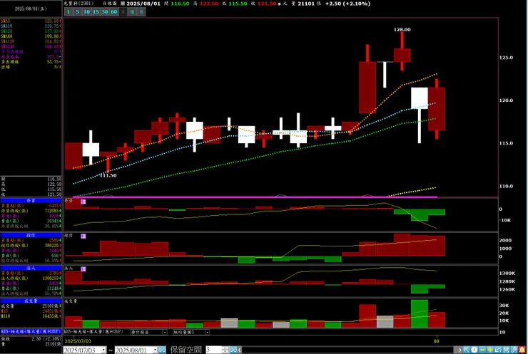528x354 pixels.
Task: Click the clock icon in bottom toolbar
Action: (474, 350)
